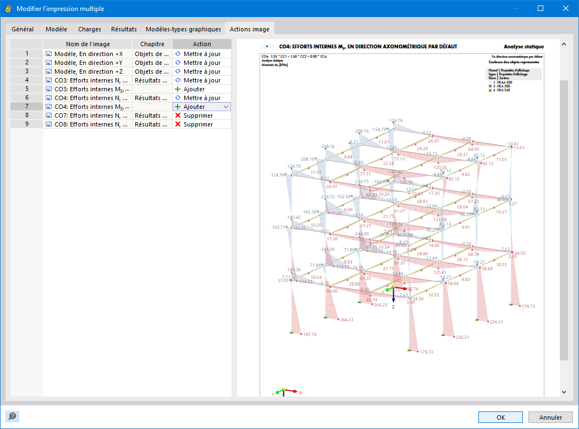Open the help icon at bottom left
This screenshot has height=429, width=579.
click(x=12, y=416)
